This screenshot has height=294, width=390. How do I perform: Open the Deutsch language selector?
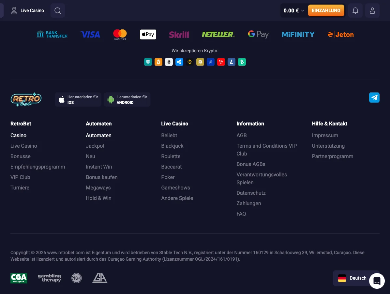(x=352, y=278)
